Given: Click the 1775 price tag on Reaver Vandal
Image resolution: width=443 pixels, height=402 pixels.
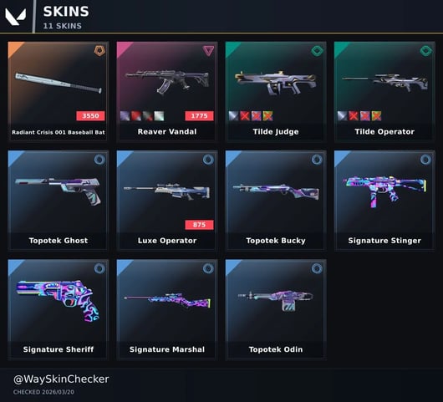Looking at the screenshot, I should 199,116.
